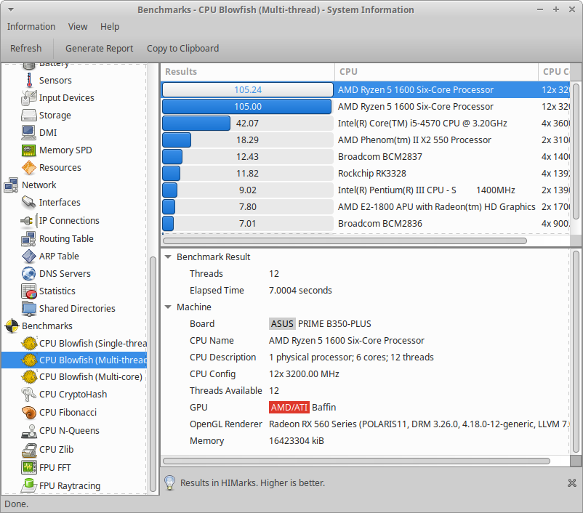Open the Information menu
This screenshot has width=583, height=513.
[31, 27]
